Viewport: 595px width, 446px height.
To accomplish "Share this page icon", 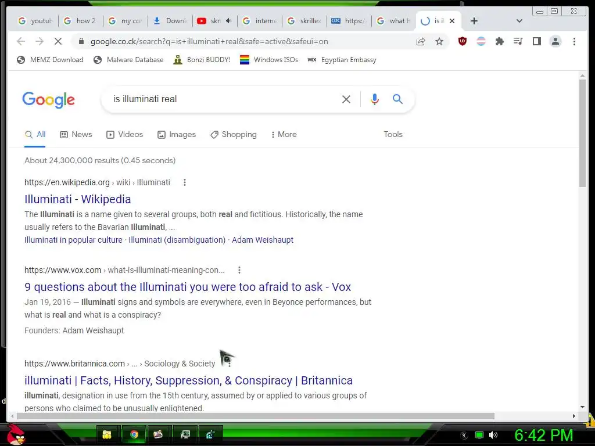I will [x=421, y=41].
